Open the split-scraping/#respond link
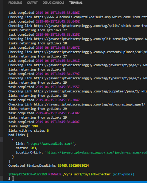Screen dimensions: 147x183 click(89, 39)
